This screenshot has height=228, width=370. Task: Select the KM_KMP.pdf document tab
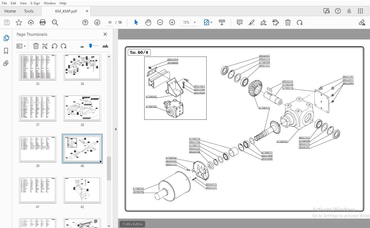coord(66,11)
